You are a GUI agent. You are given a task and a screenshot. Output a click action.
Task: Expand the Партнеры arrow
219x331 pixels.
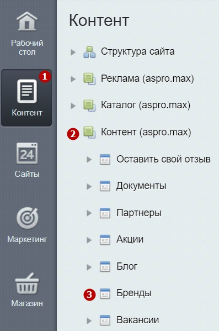pyautogui.click(x=89, y=213)
